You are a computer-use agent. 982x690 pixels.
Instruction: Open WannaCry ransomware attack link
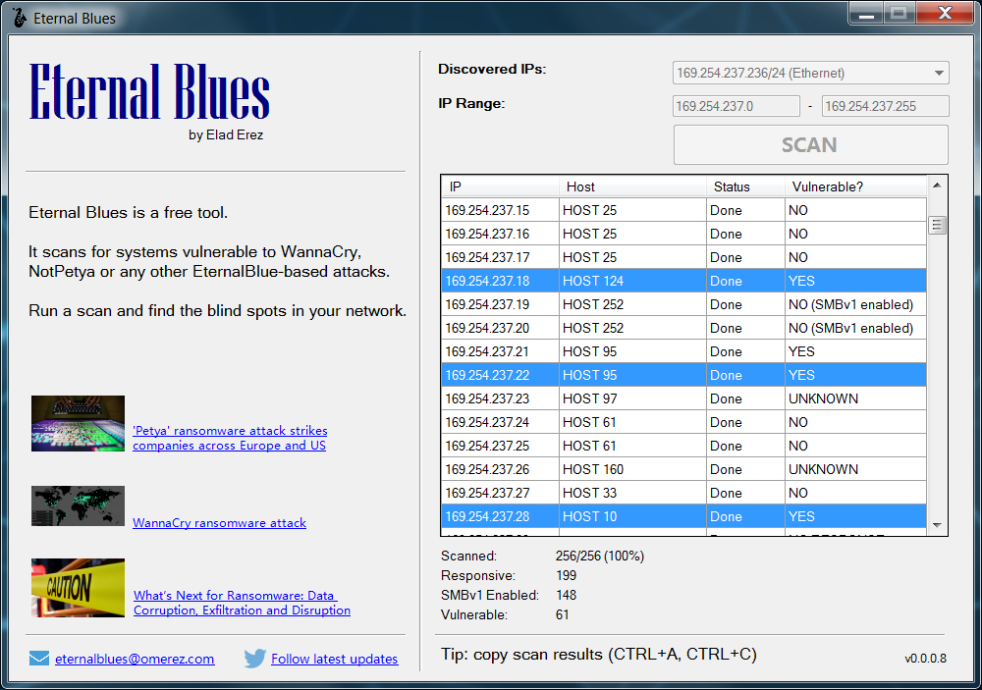pyautogui.click(x=219, y=523)
